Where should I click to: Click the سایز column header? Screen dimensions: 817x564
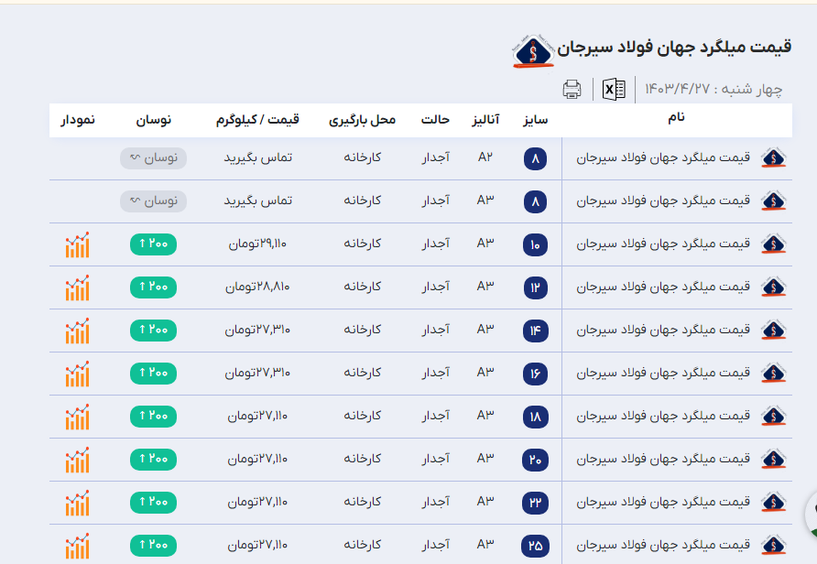point(536,120)
